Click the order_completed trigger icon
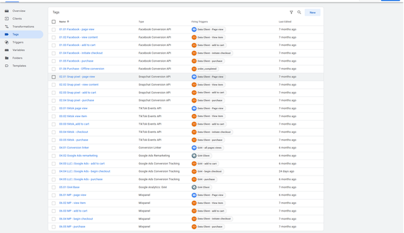The height and width of the screenshot is (233, 404). [194, 69]
